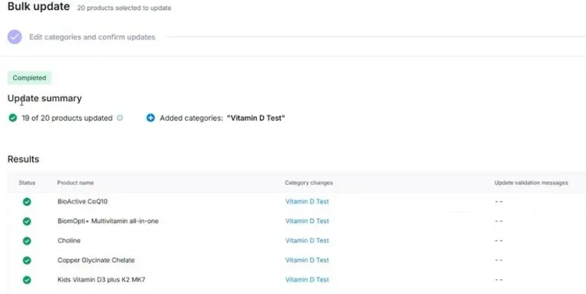Click status check icon for Kids Vitamin D3
The image size is (586, 294).
(27, 280)
